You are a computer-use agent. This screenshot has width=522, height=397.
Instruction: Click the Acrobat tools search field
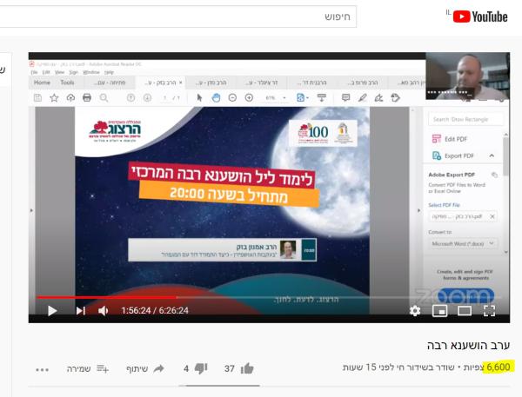[x=465, y=119]
